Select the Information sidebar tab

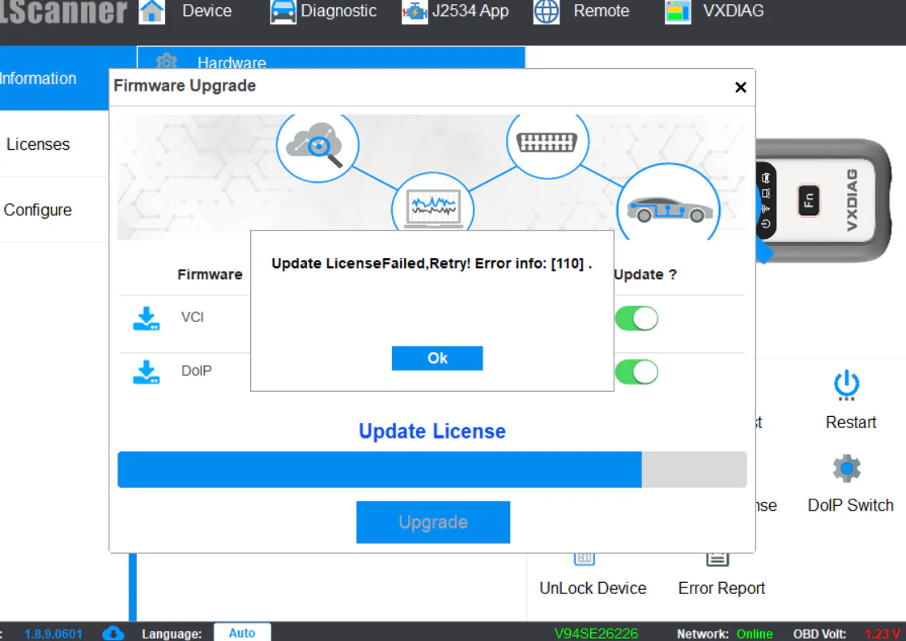pyautogui.click(x=54, y=79)
